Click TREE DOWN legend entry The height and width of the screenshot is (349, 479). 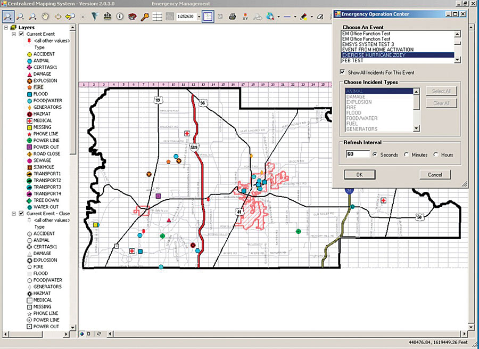pos(46,200)
